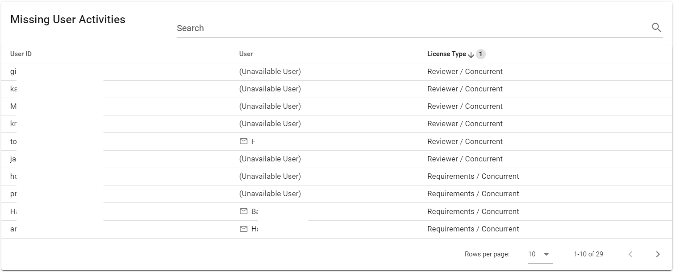Click the envelope icon in the bottom row
The image size is (674, 272).
coord(243,229)
